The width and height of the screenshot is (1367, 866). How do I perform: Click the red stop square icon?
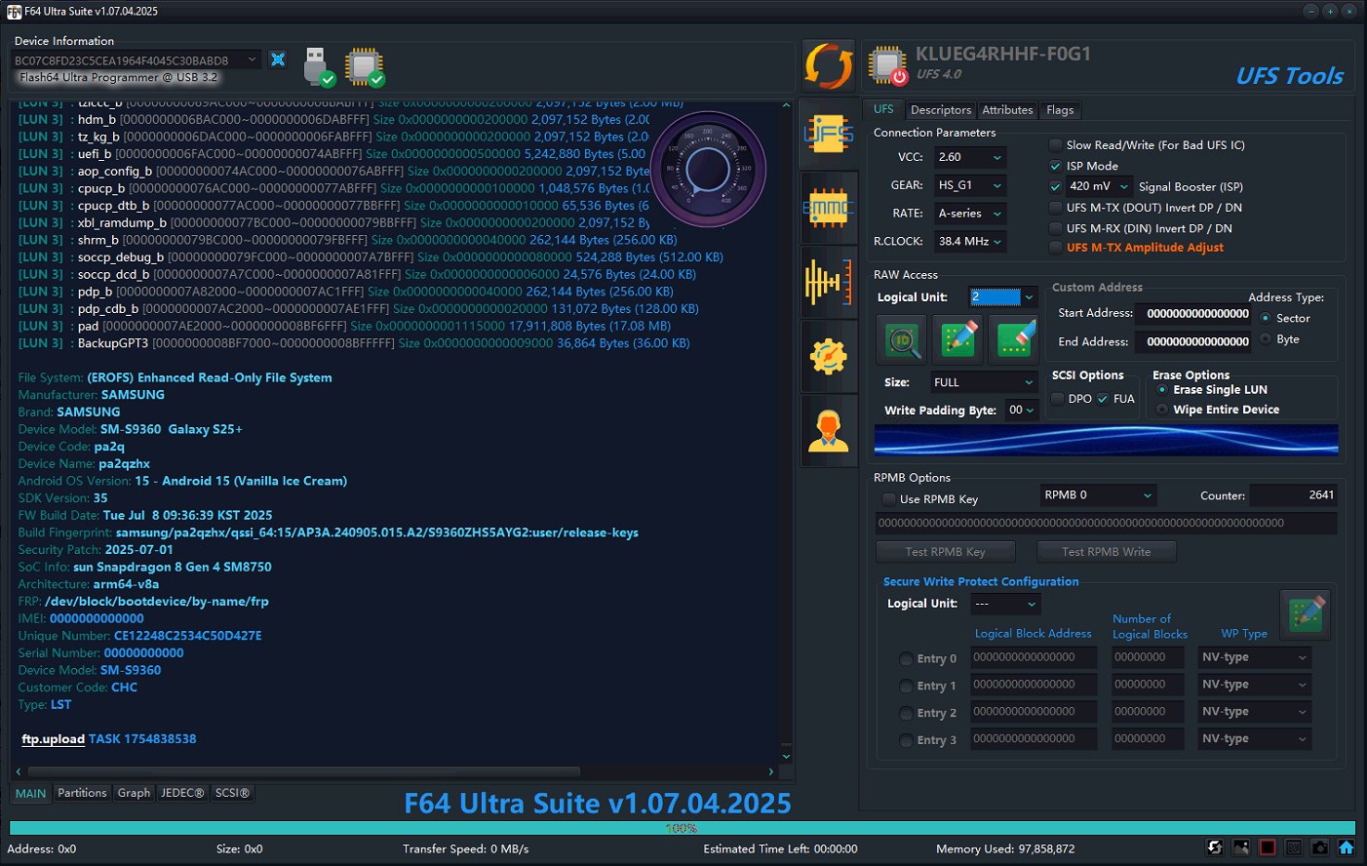point(1268,847)
